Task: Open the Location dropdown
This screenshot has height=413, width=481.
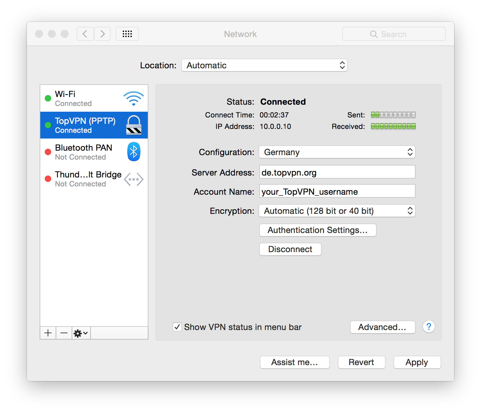Action: [x=264, y=65]
